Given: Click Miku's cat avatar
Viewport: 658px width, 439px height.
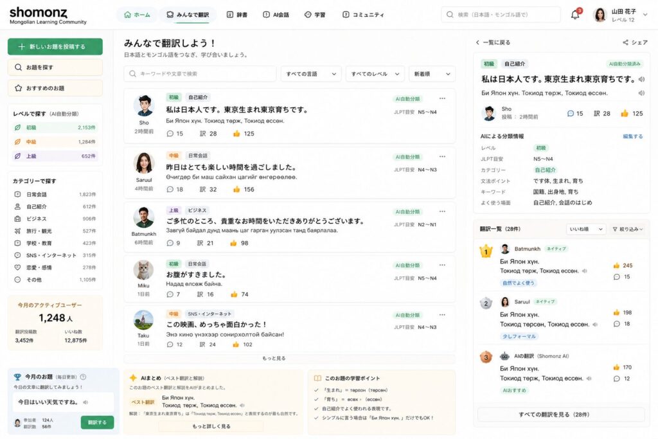Looking at the screenshot, I should (143, 270).
